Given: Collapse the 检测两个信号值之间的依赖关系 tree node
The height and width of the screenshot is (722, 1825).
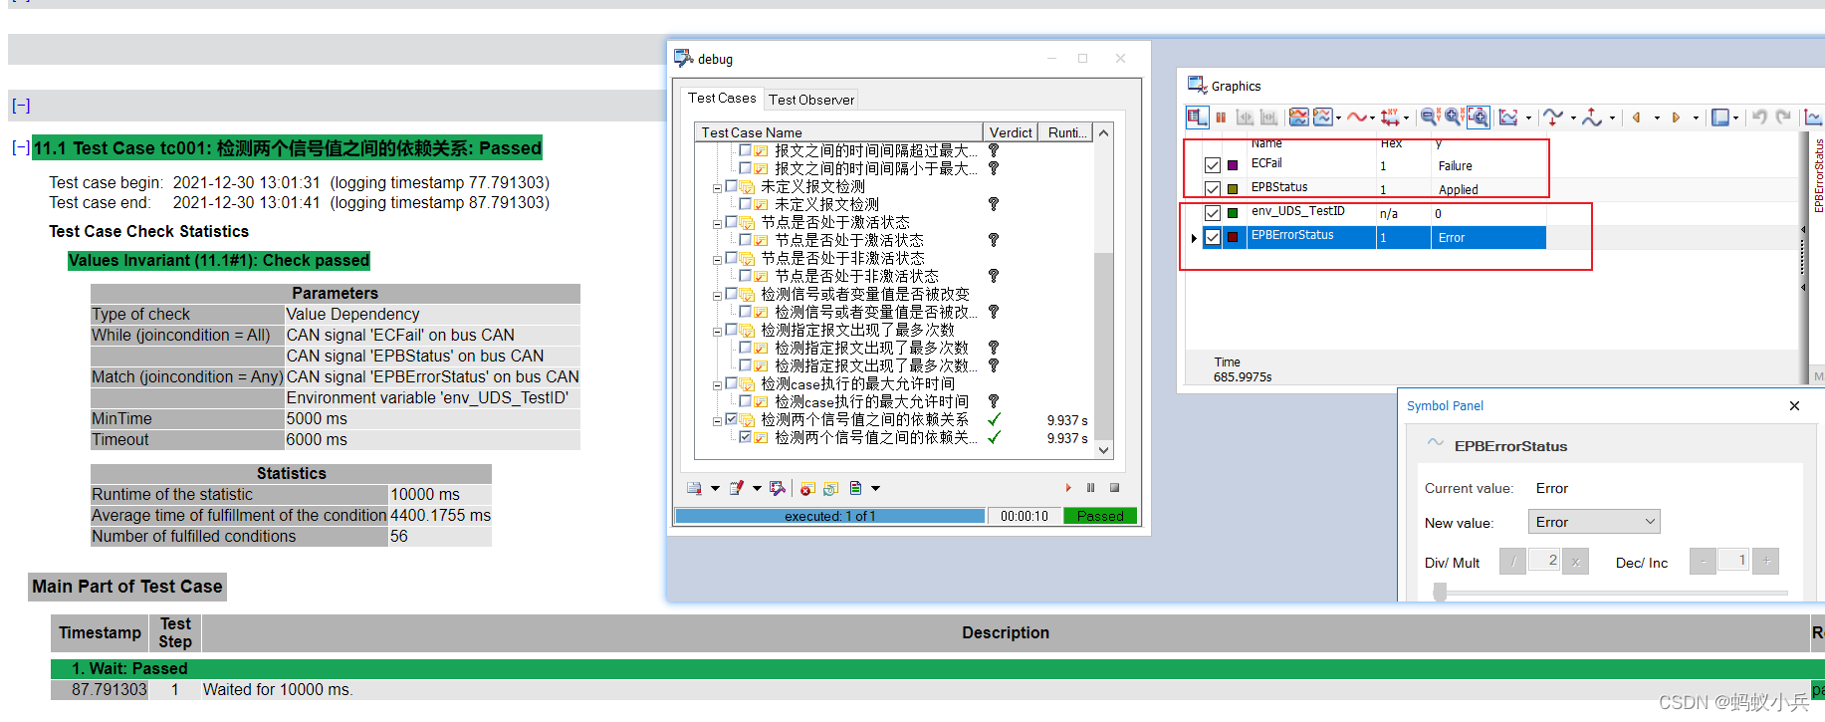Looking at the screenshot, I should click(x=717, y=420).
